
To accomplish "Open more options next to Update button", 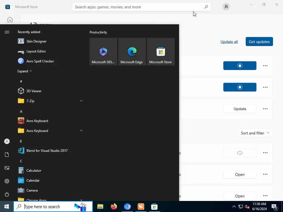I will [x=265, y=109].
